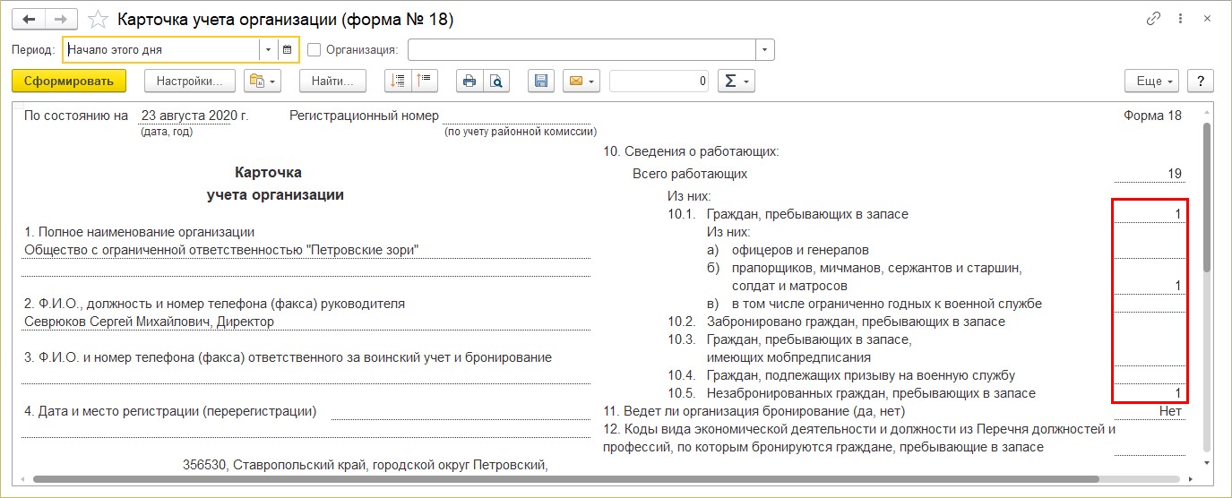The image size is (1232, 498).
Task: Click the sum value field showing 0
Action: pos(659,81)
